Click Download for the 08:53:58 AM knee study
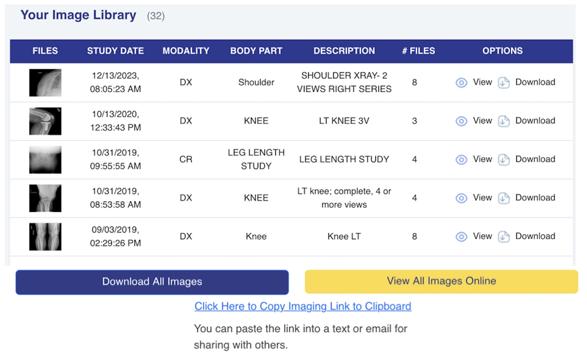 click(x=535, y=198)
